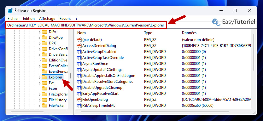Click the DisableResolveStoreCategories DWORD icon
The height and width of the screenshot is (121, 263).
pyautogui.click(x=79, y=81)
